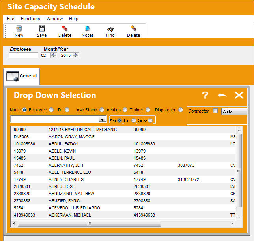
Task: Select row ABREU, JOSE
Action: pyautogui.click(x=123, y=186)
